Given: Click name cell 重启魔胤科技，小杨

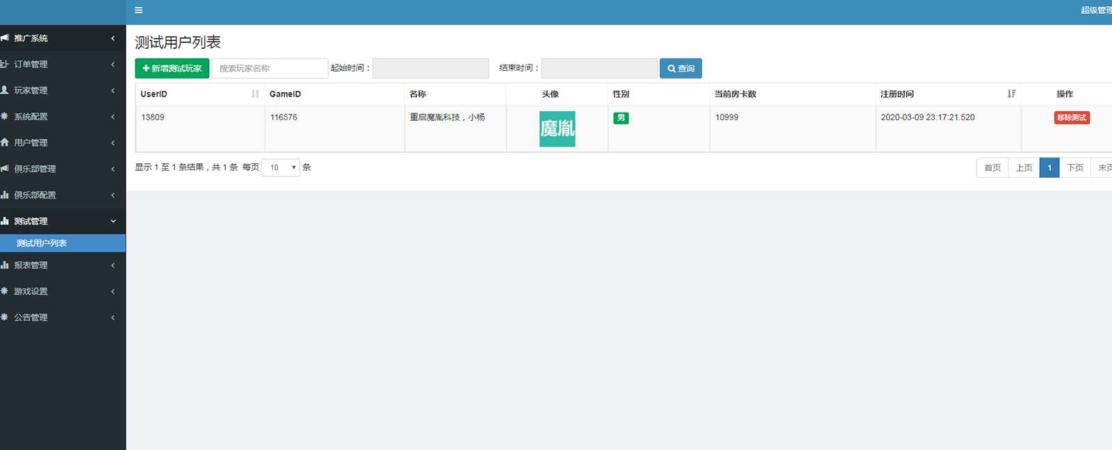Looking at the screenshot, I should (x=447, y=117).
